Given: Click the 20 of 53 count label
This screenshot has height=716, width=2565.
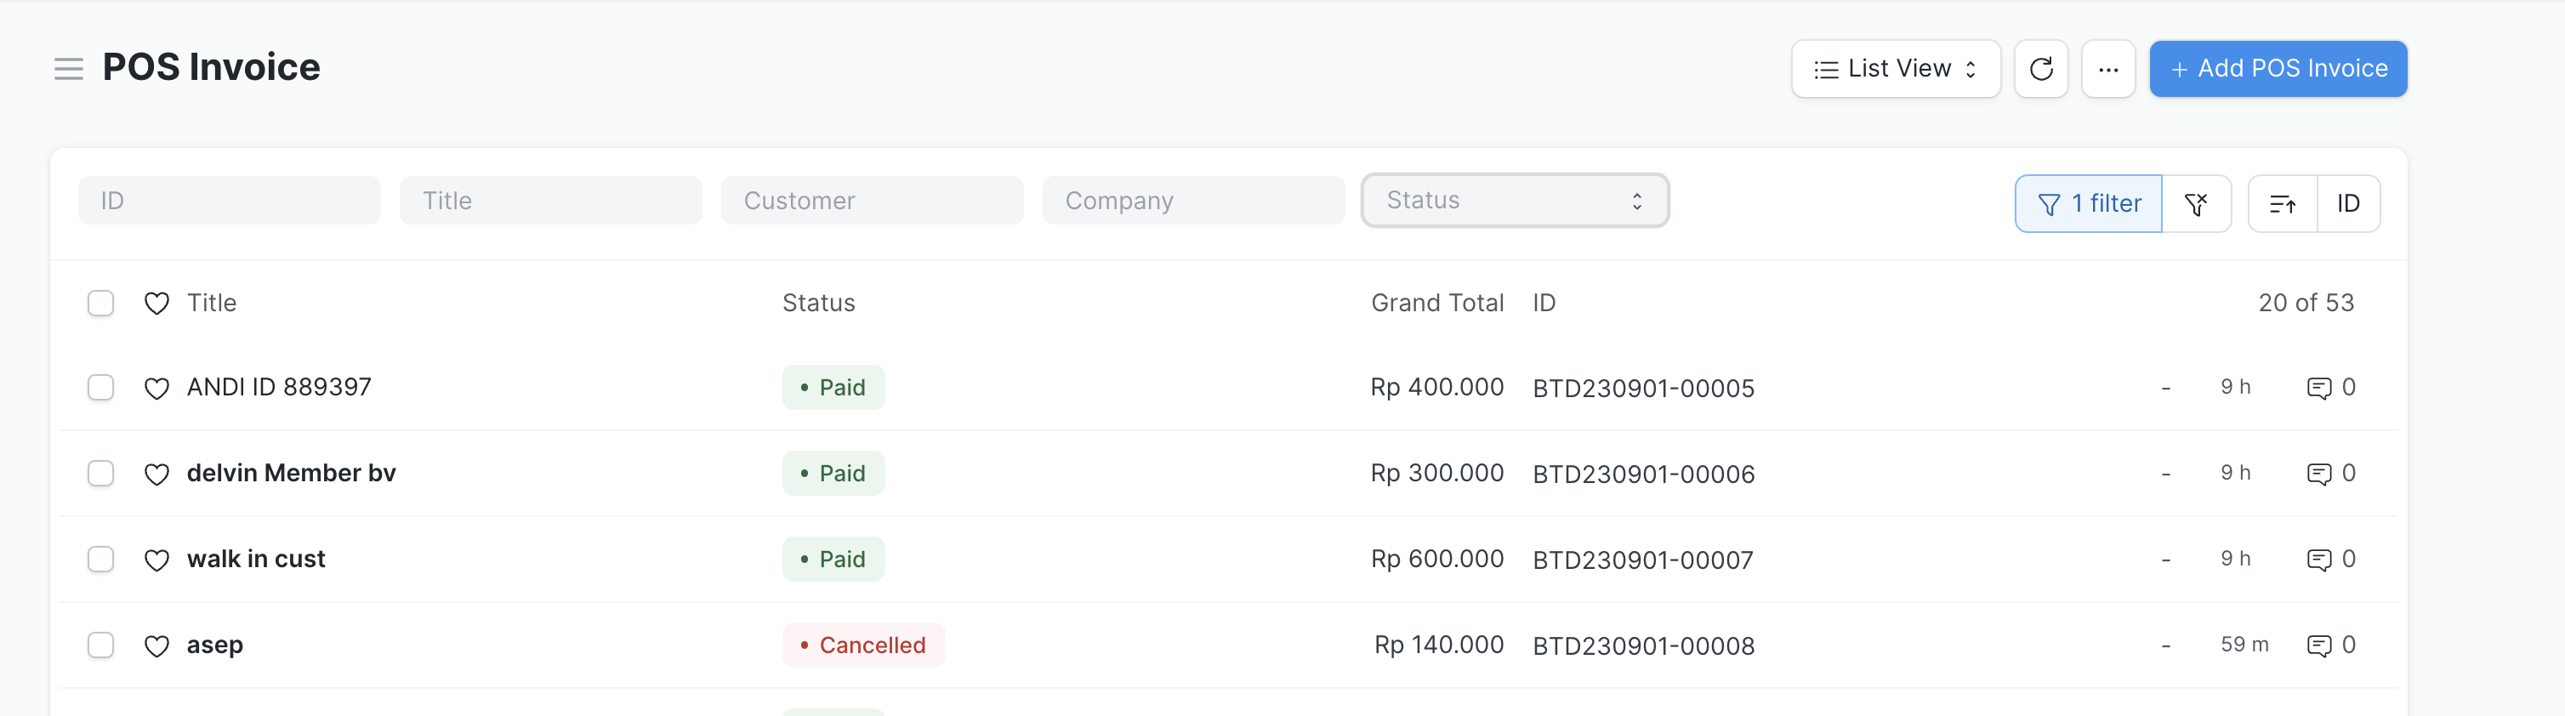Looking at the screenshot, I should [x=2306, y=303].
